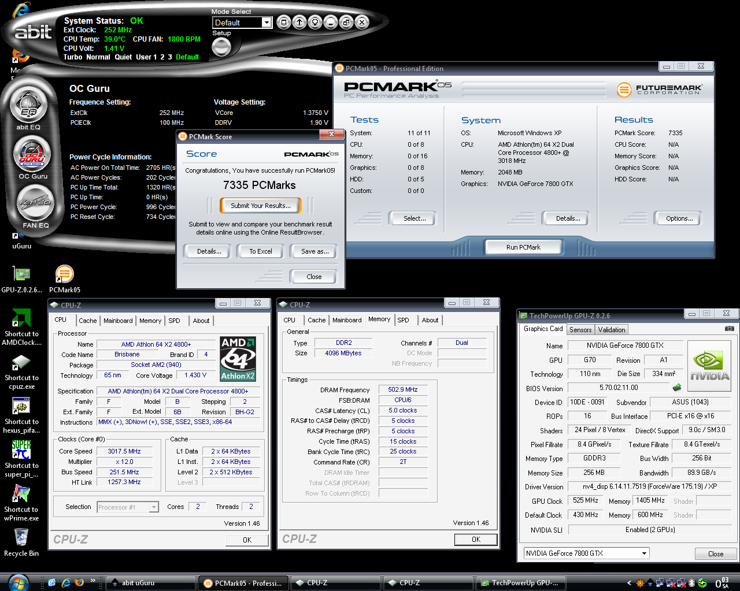The height and width of the screenshot is (591, 740).
Task: Click the Futuremark Corporation logo
Action: (x=660, y=90)
